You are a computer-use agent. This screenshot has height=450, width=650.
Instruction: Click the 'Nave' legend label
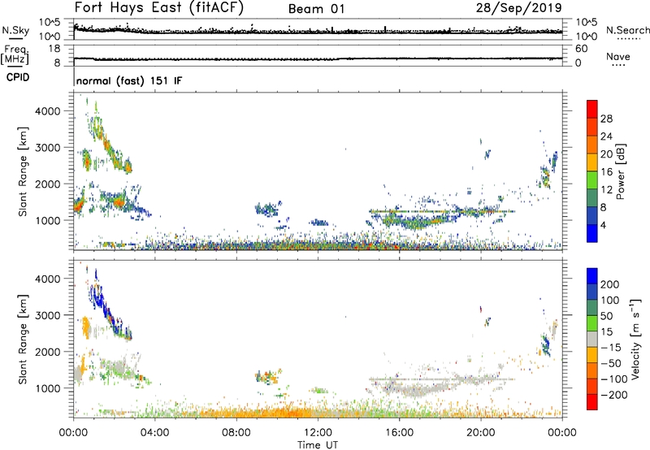[x=618, y=56]
